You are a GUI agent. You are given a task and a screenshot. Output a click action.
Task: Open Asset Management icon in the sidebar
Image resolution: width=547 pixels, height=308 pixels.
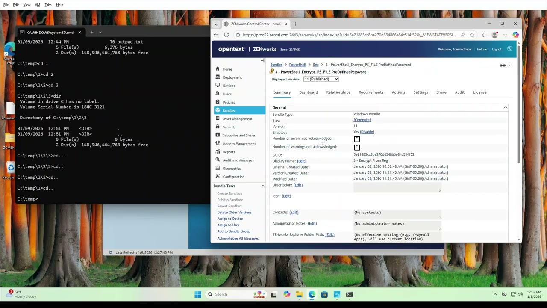218,118
